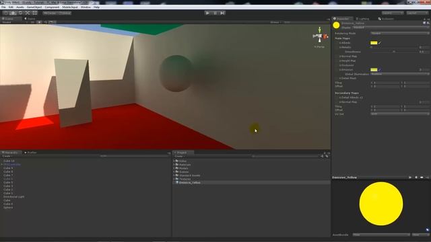The width and height of the screenshot is (431, 242).
Task: Open the Component menu
Action: click(x=52, y=7)
